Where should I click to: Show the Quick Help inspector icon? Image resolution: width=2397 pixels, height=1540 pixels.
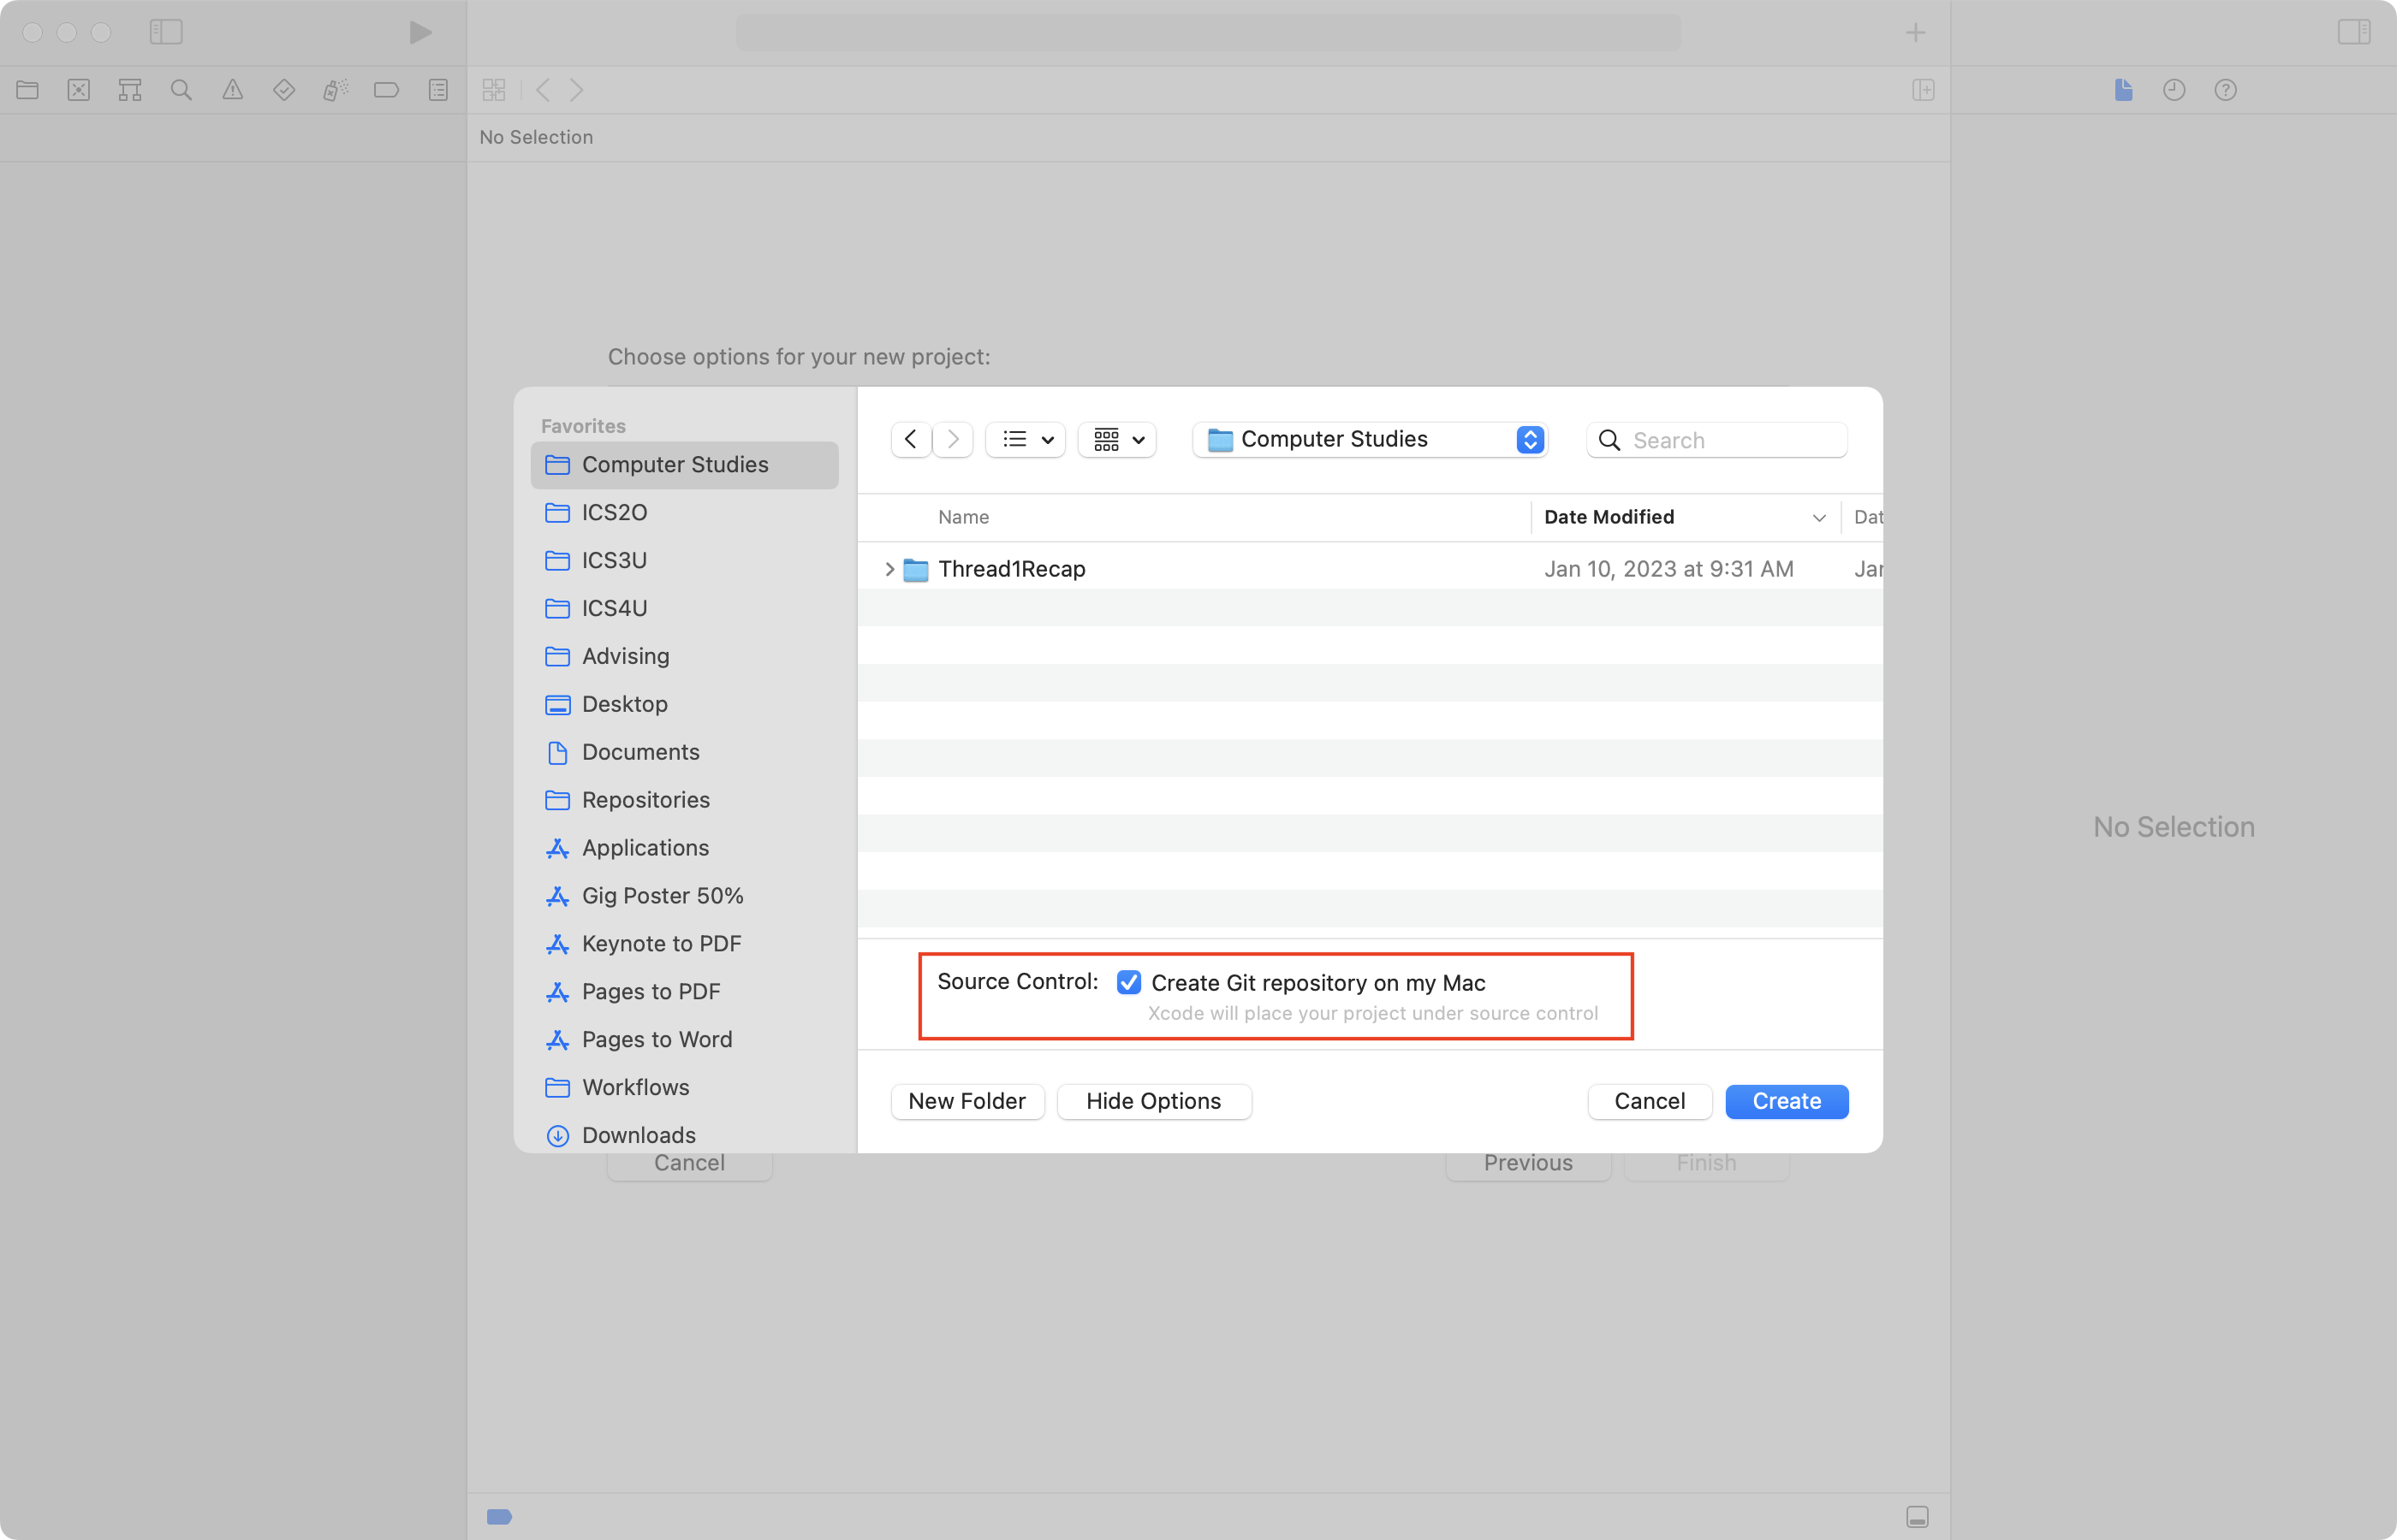pos(2225,90)
